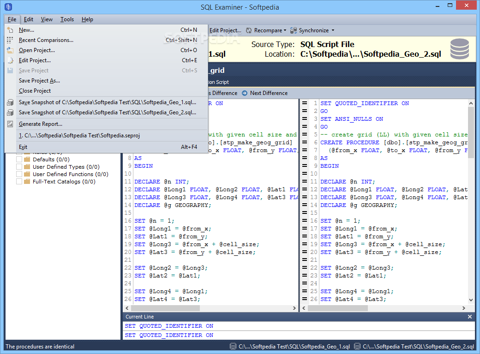Click the Open Project folder icon
This screenshot has width=480, height=354.
click(x=10, y=50)
